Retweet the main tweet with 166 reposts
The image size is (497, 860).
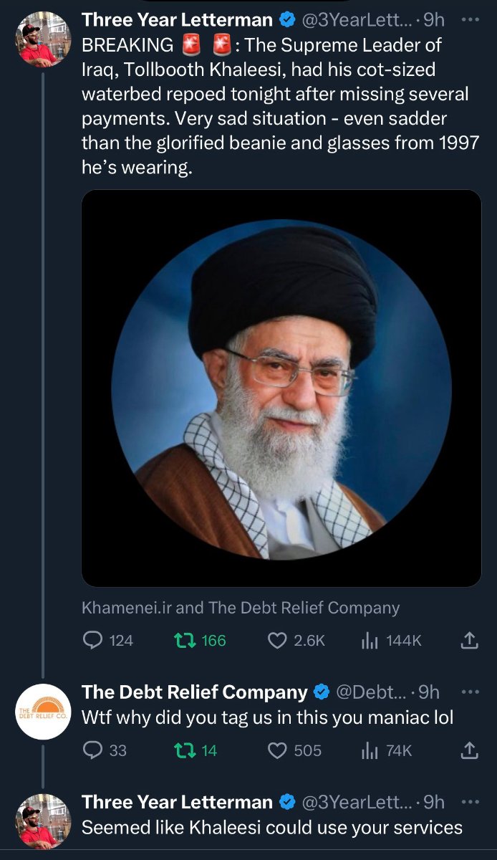coord(182,640)
